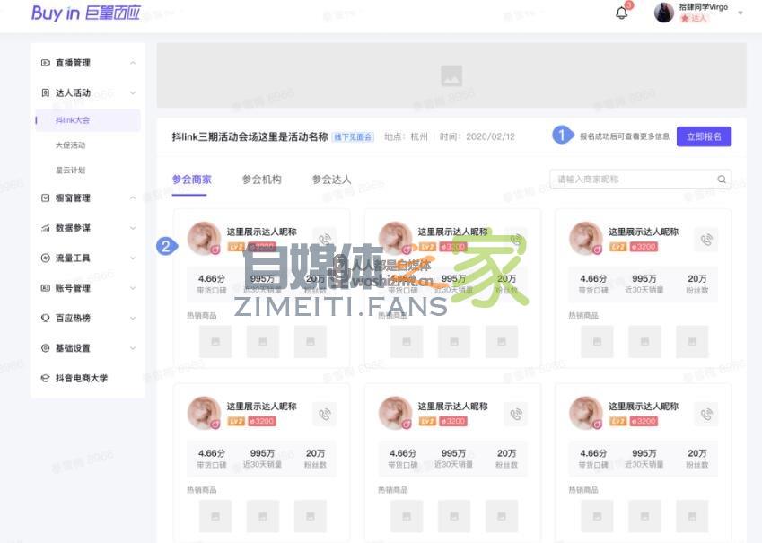This screenshot has width=762, height=543.
Task: Click first hot product thumbnail in first card
Action: click(215, 341)
